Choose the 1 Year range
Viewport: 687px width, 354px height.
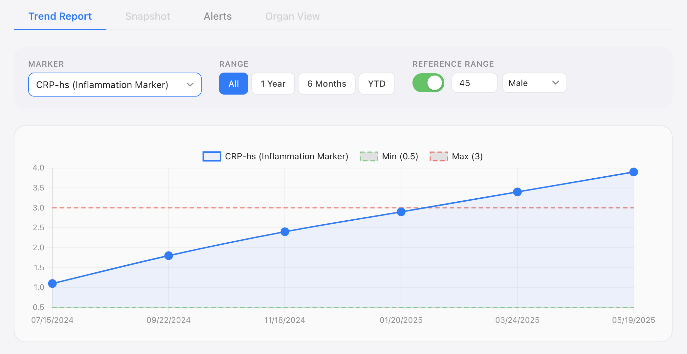click(x=273, y=84)
